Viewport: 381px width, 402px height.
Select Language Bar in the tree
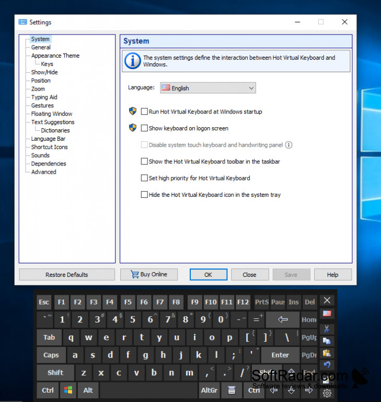pos(48,139)
